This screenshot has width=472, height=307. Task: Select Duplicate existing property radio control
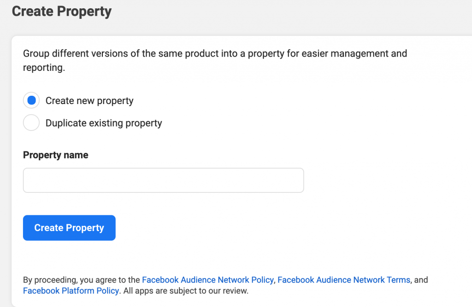point(31,122)
